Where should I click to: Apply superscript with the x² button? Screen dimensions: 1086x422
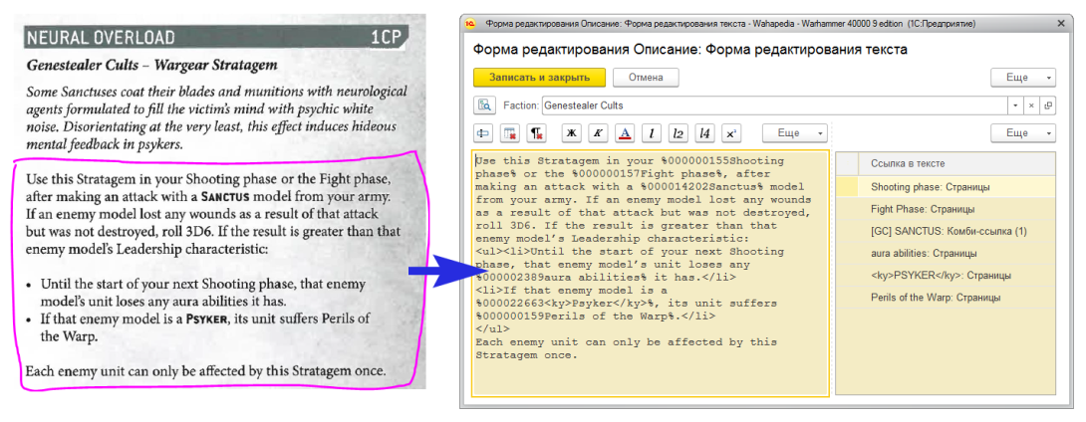click(730, 132)
